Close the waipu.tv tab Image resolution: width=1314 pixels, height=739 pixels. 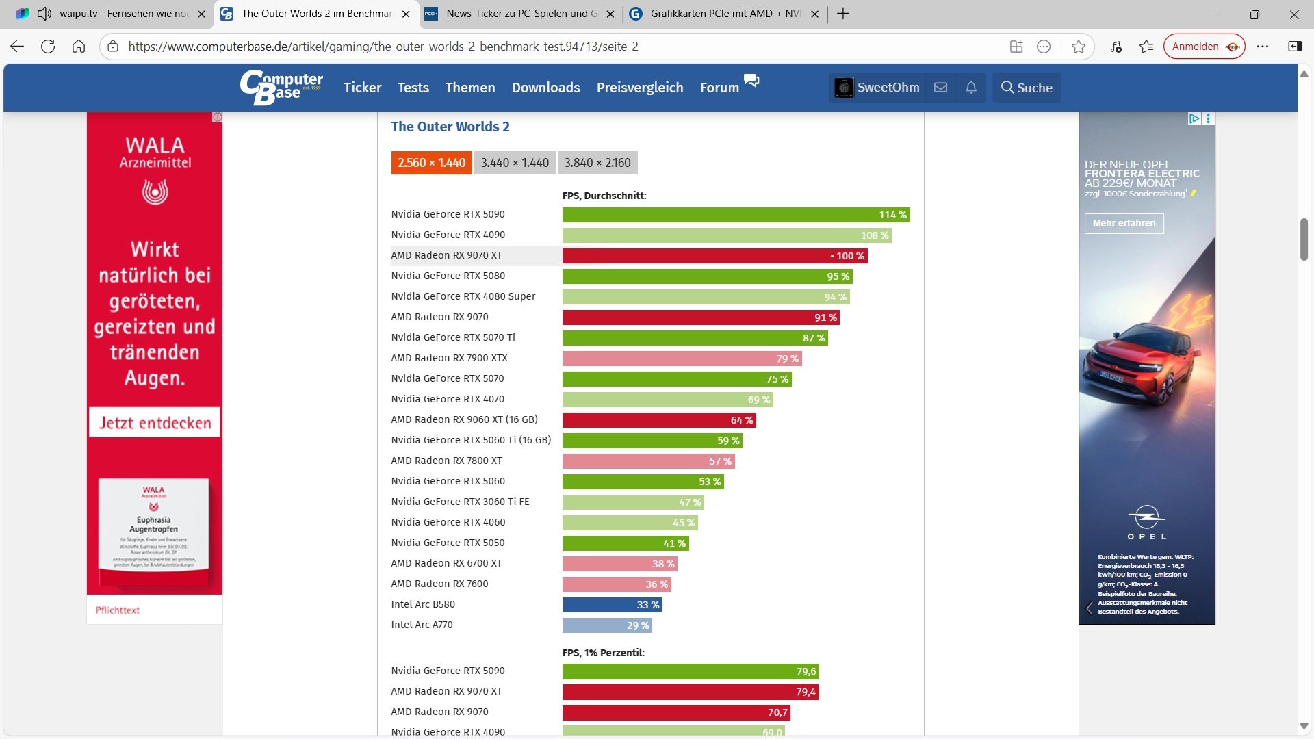pyautogui.click(x=201, y=14)
